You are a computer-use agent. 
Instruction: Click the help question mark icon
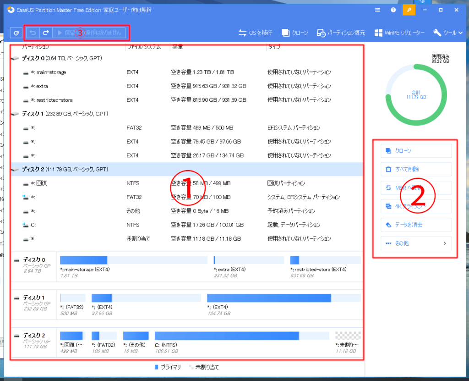click(393, 10)
